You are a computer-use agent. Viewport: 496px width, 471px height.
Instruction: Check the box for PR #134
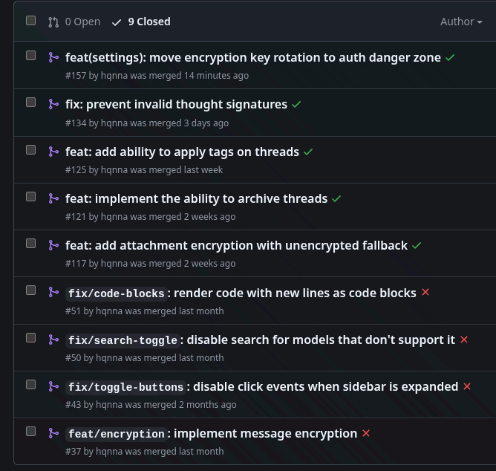point(30,103)
